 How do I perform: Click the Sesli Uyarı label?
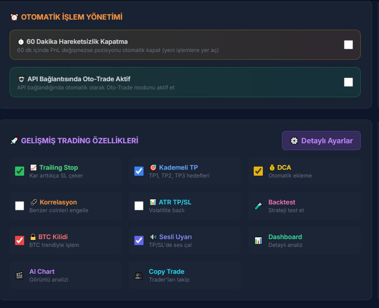point(175,237)
